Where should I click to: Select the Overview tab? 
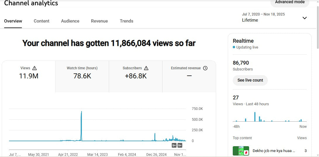[13, 21]
